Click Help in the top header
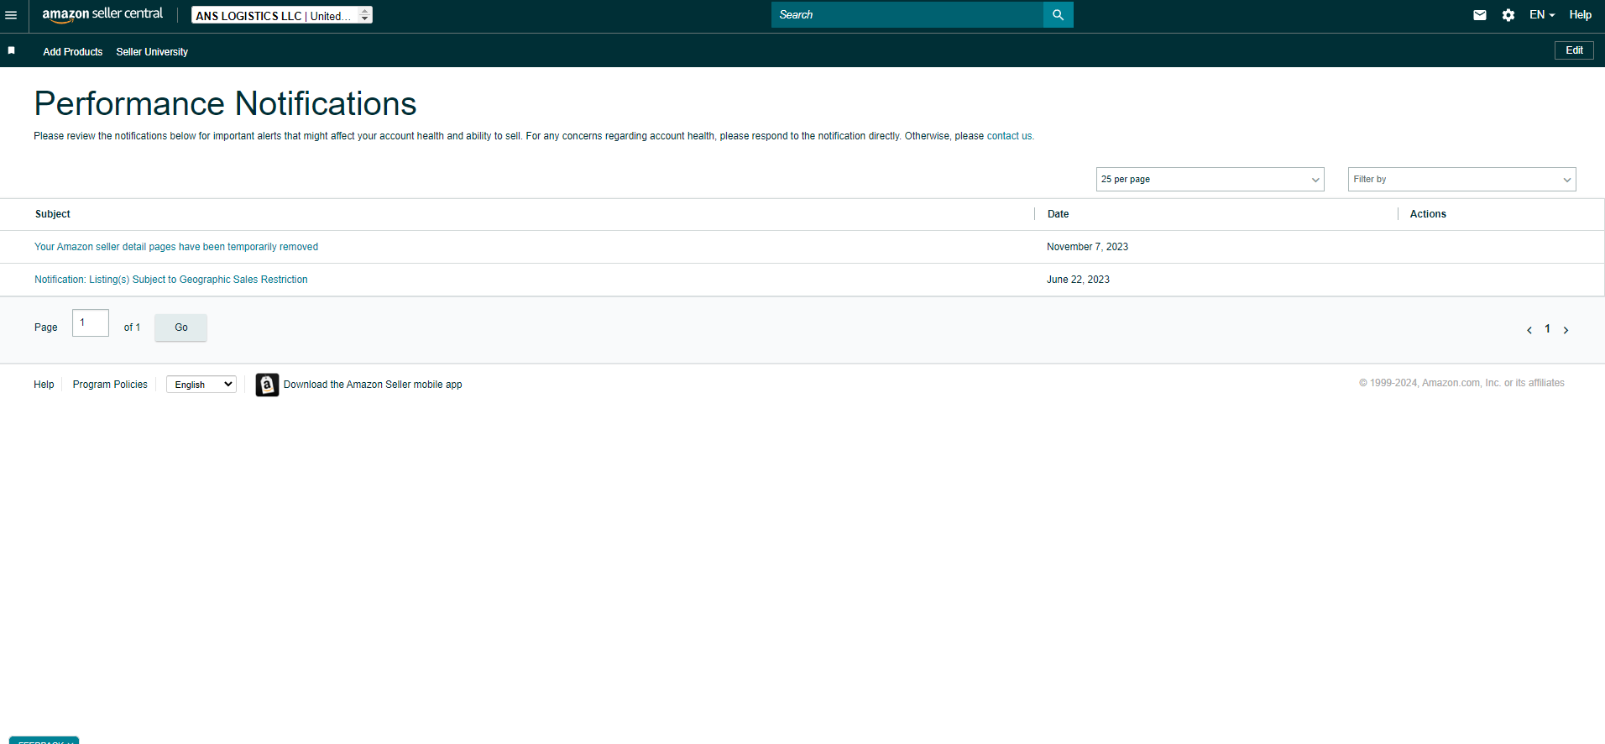Image resolution: width=1605 pixels, height=744 pixels. (1581, 15)
